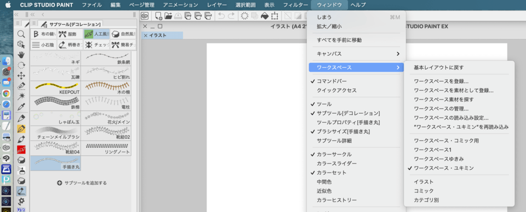Click the Undo arrow in command bar
The width and height of the screenshot is (526, 212).
click(x=221, y=16)
